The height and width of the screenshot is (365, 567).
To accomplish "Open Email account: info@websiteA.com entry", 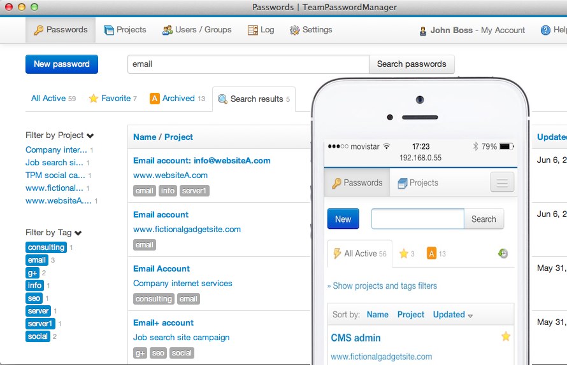I will 202,161.
